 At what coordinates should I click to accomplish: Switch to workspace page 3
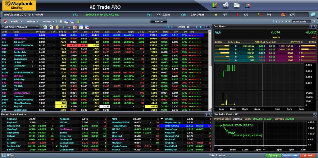tap(280, 21)
